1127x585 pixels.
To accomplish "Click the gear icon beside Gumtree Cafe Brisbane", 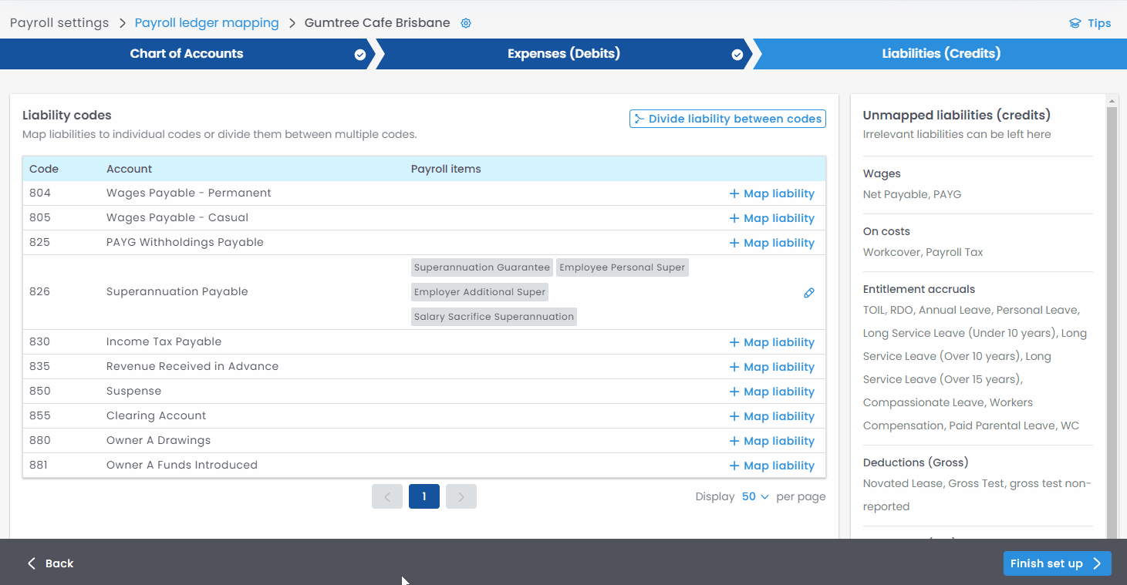I will pos(466,23).
